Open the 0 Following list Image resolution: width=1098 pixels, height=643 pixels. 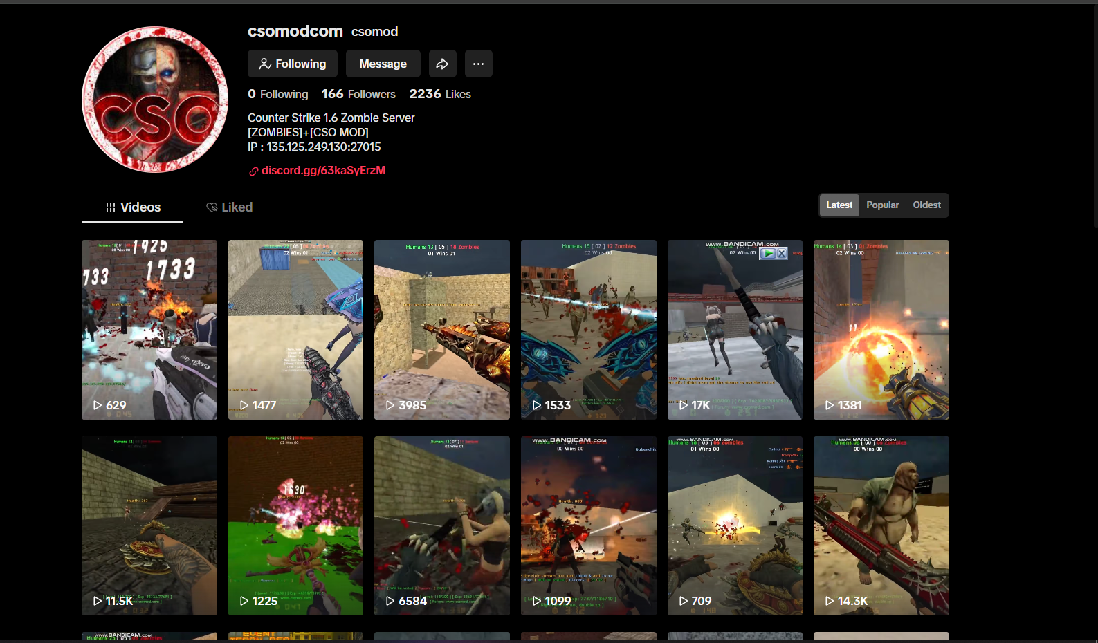coord(278,94)
